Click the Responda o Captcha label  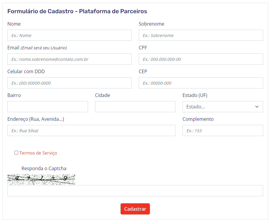(44, 169)
